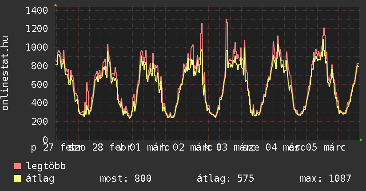Click the 'most: 800' current value
Viewport: 366px width, 191px height.
pyautogui.click(x=126, y=179)
